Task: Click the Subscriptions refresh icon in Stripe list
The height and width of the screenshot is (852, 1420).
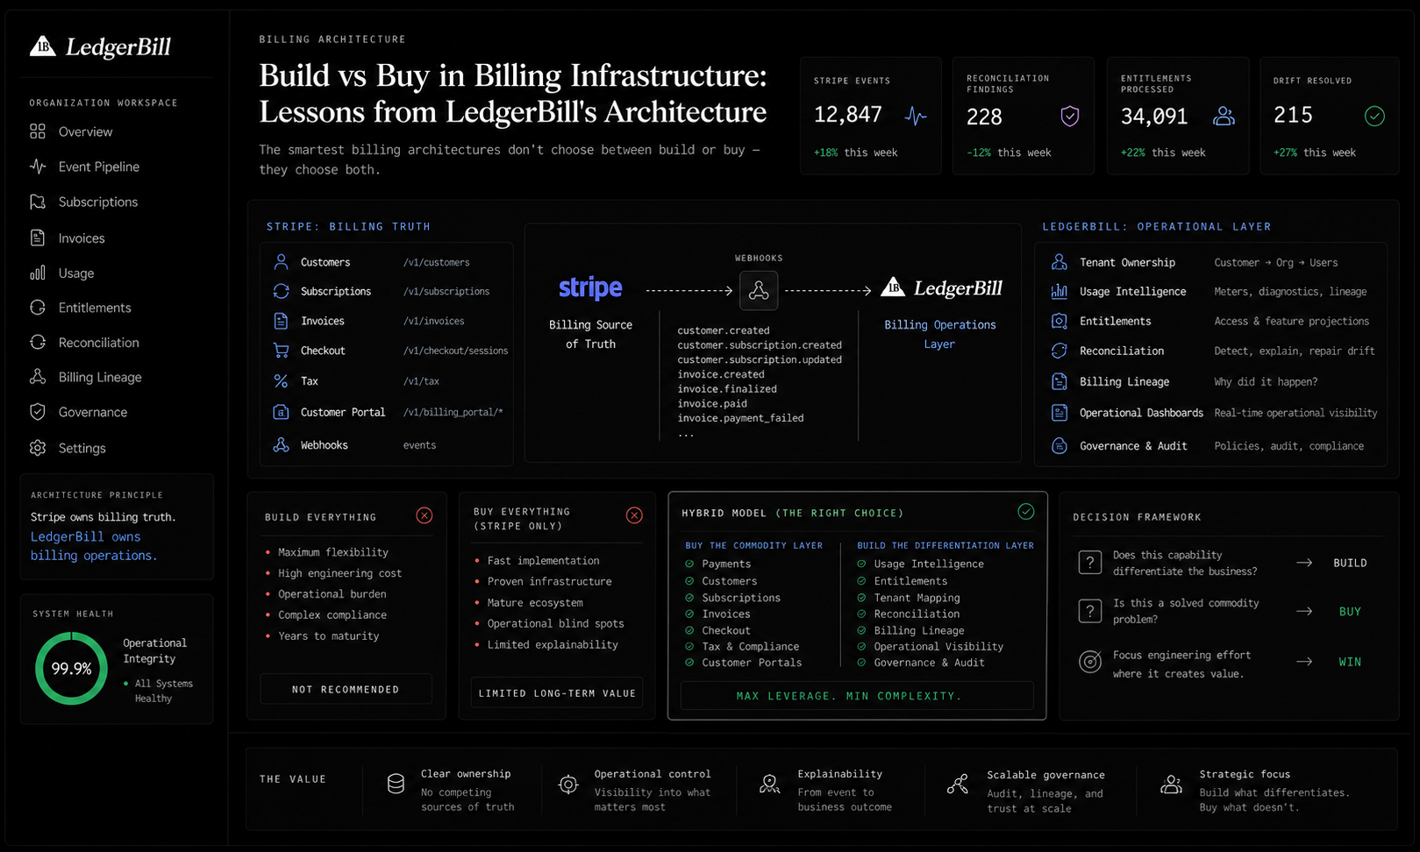Action: pos(281,291)
